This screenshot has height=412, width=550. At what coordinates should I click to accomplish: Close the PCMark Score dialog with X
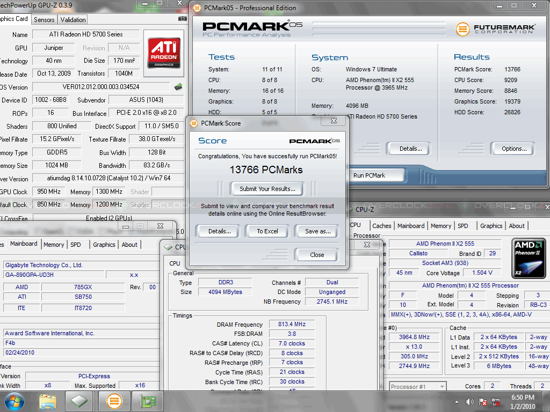(334, 121)
